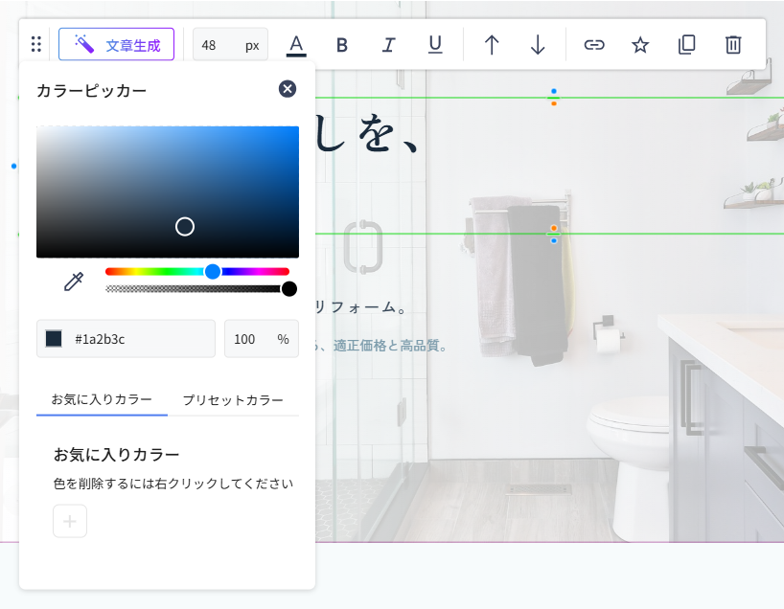Click the opacity transparency slider
Viewport: 784px width, 609px height.
(x=196, y=288)
